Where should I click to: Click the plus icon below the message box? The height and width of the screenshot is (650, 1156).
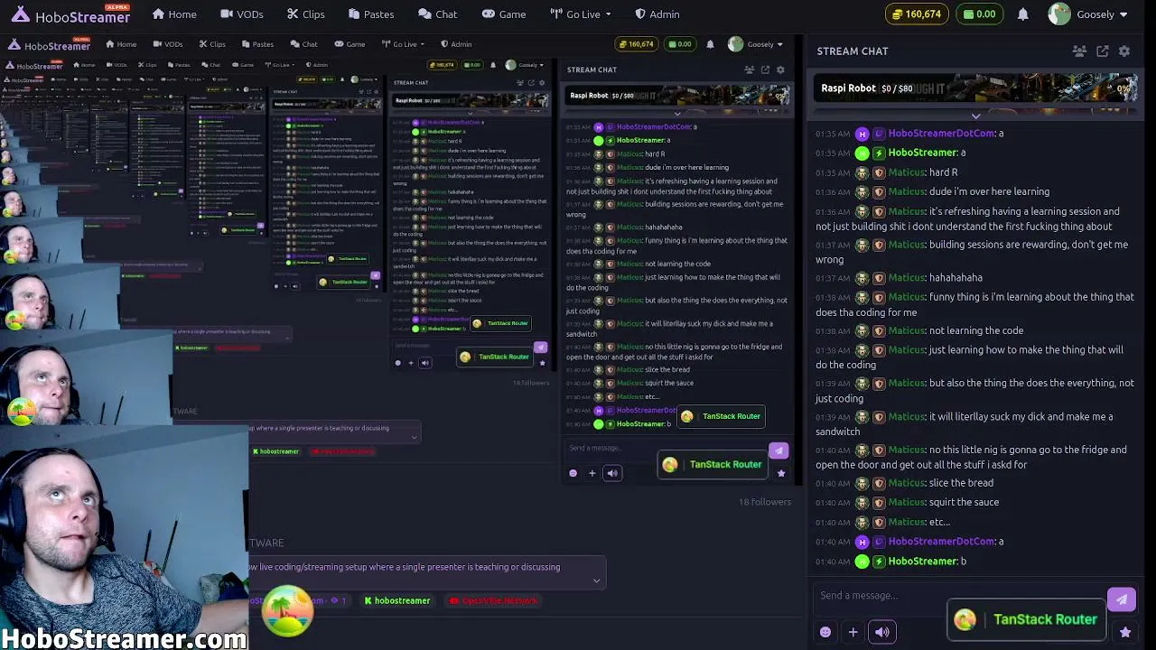click(853, 632)
